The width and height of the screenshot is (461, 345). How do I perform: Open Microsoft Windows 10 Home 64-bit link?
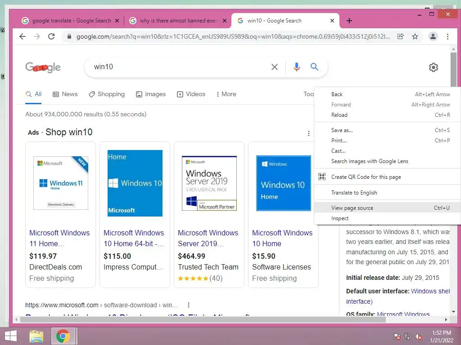point(134,238)
